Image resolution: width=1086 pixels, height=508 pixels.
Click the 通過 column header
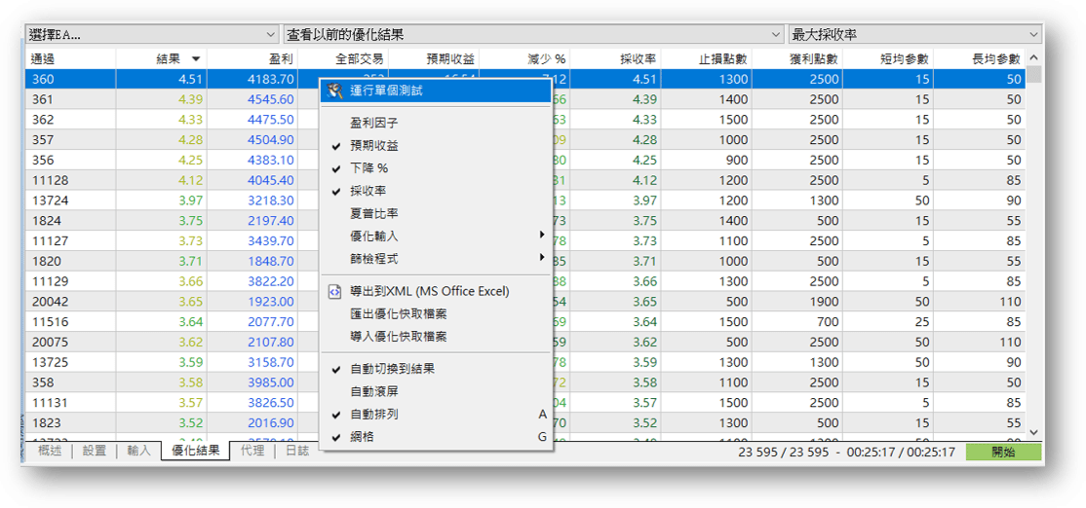point(70,58)
